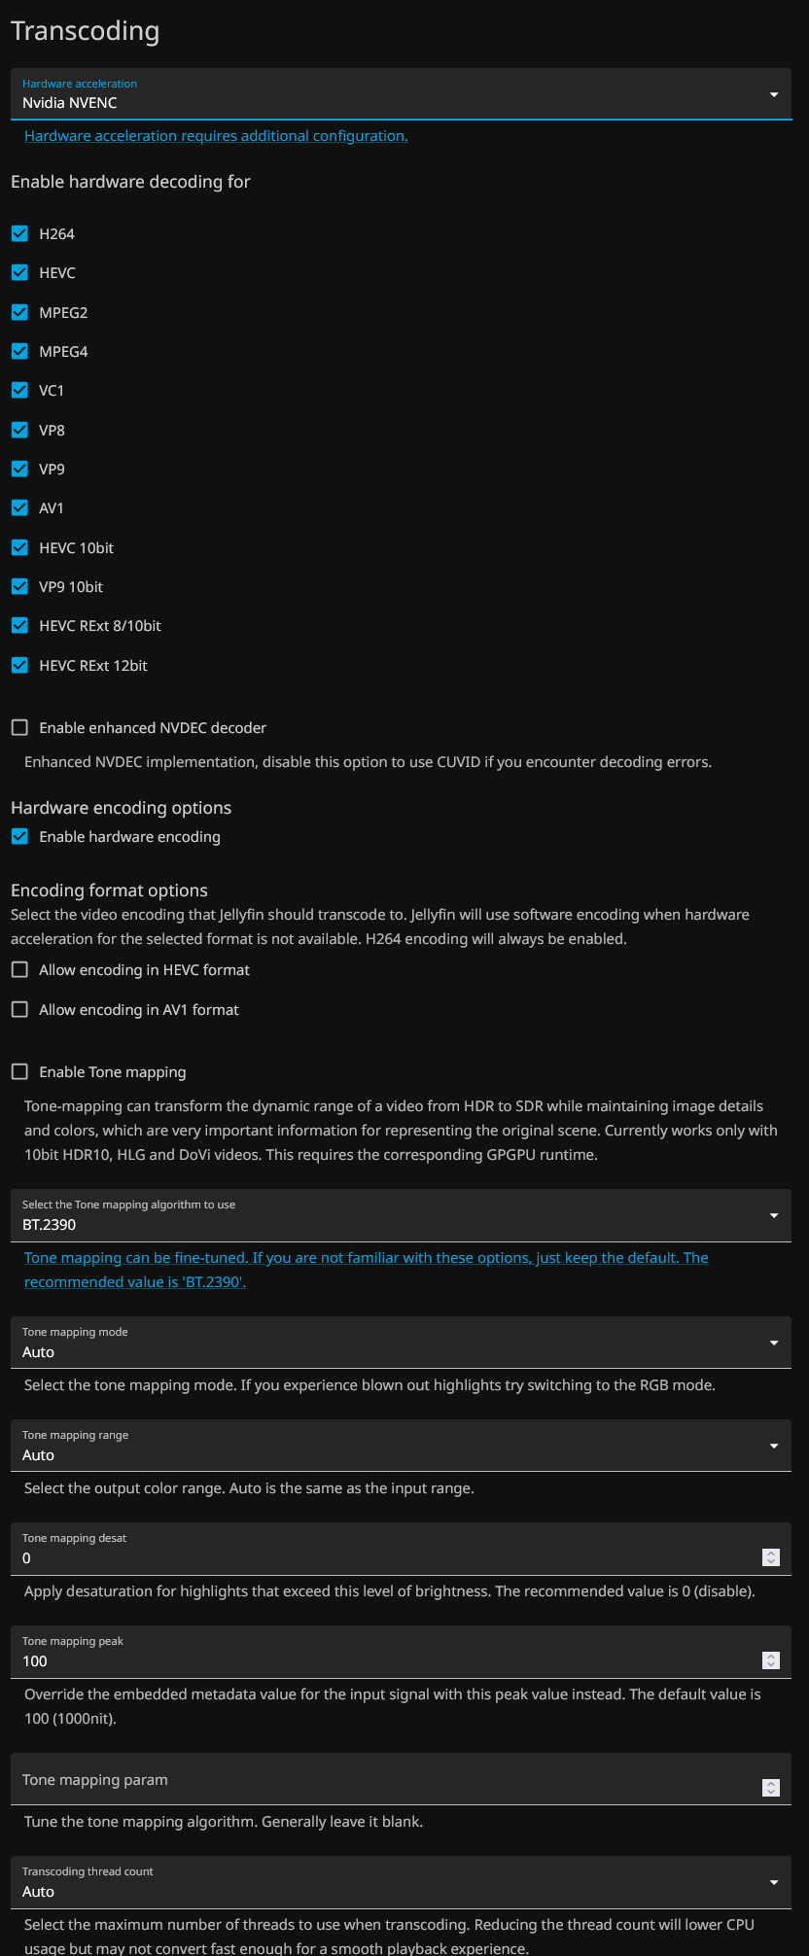Uncheck Enable hardware encoding
Screen dimensions: 809x1956
19,836
